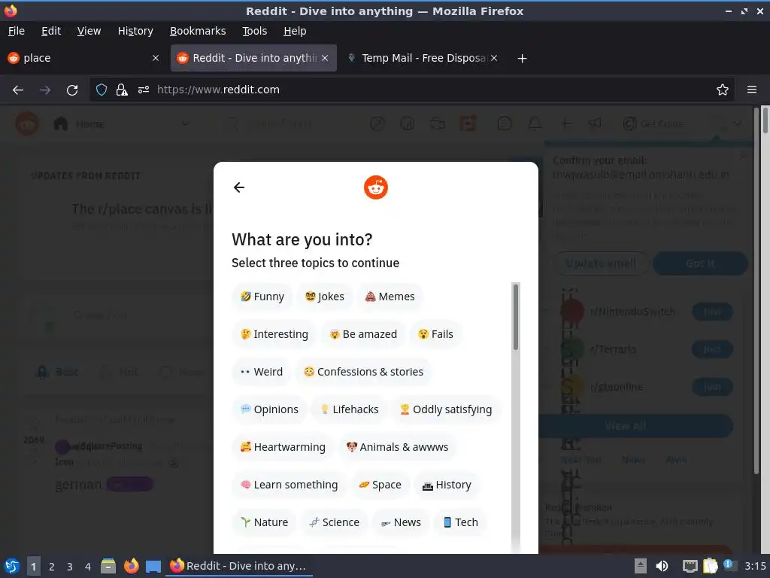This screenshot has width=770, height=578.
Task: Choose the Weird topic
Action: [262, 372]
